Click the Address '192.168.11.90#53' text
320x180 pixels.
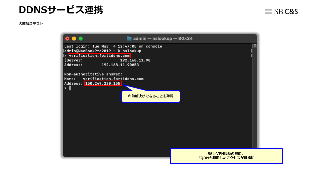click(x=120, y=65)
